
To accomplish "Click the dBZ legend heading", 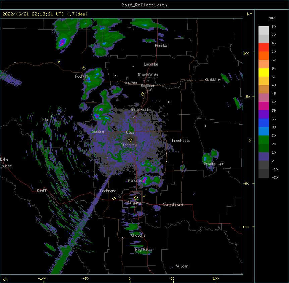I will click(x=272, y=18).
